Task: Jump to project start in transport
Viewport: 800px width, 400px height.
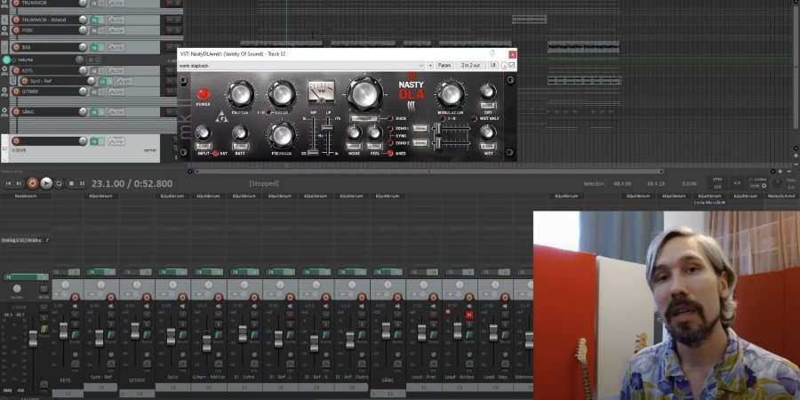Action: (x=8, y=183)
